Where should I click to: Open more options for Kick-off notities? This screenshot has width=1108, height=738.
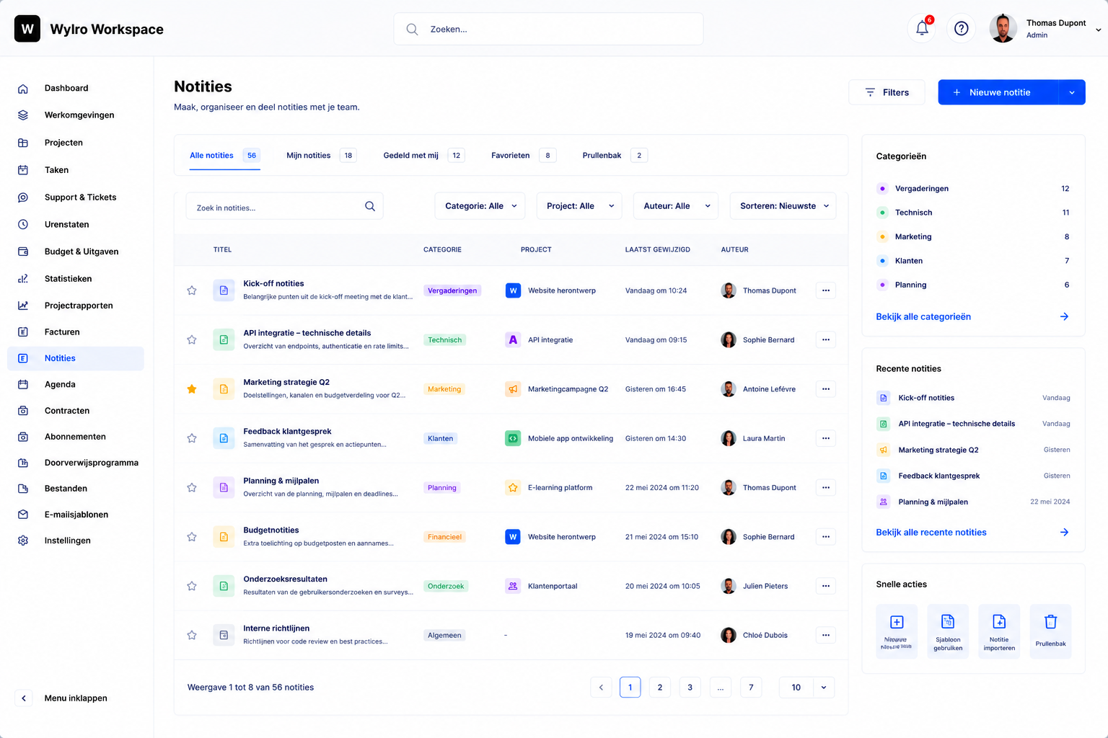(826, 290)
